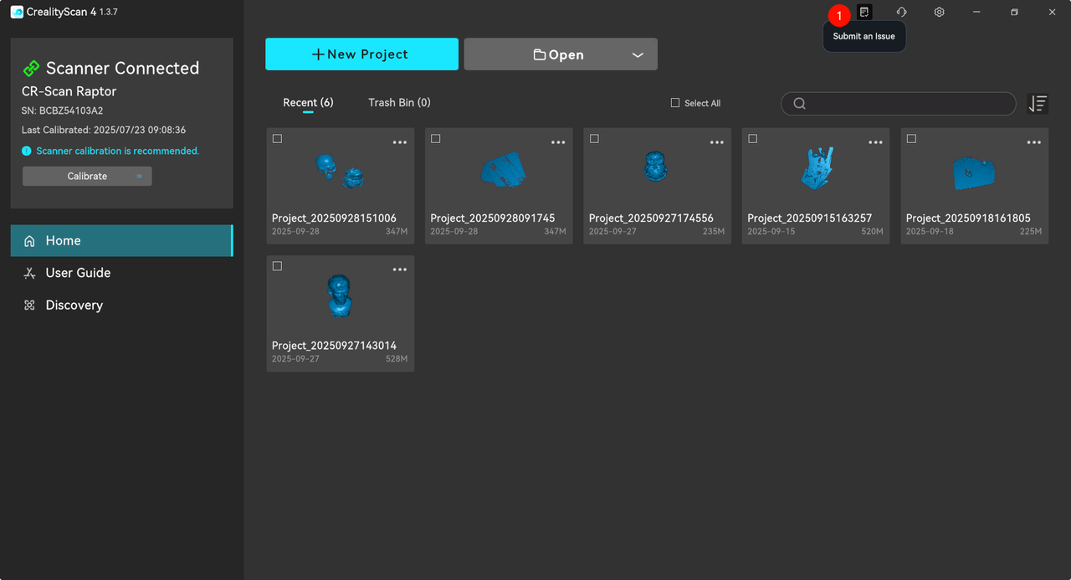Open the settings gear icon
This screenshot has width=1071, height=580.
coord(940,13)
